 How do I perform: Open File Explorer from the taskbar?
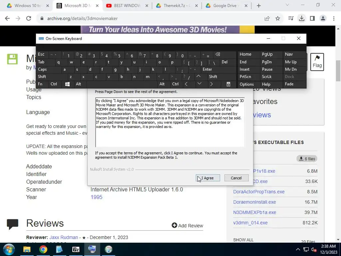pyautogui.click(x=27, y=249)
